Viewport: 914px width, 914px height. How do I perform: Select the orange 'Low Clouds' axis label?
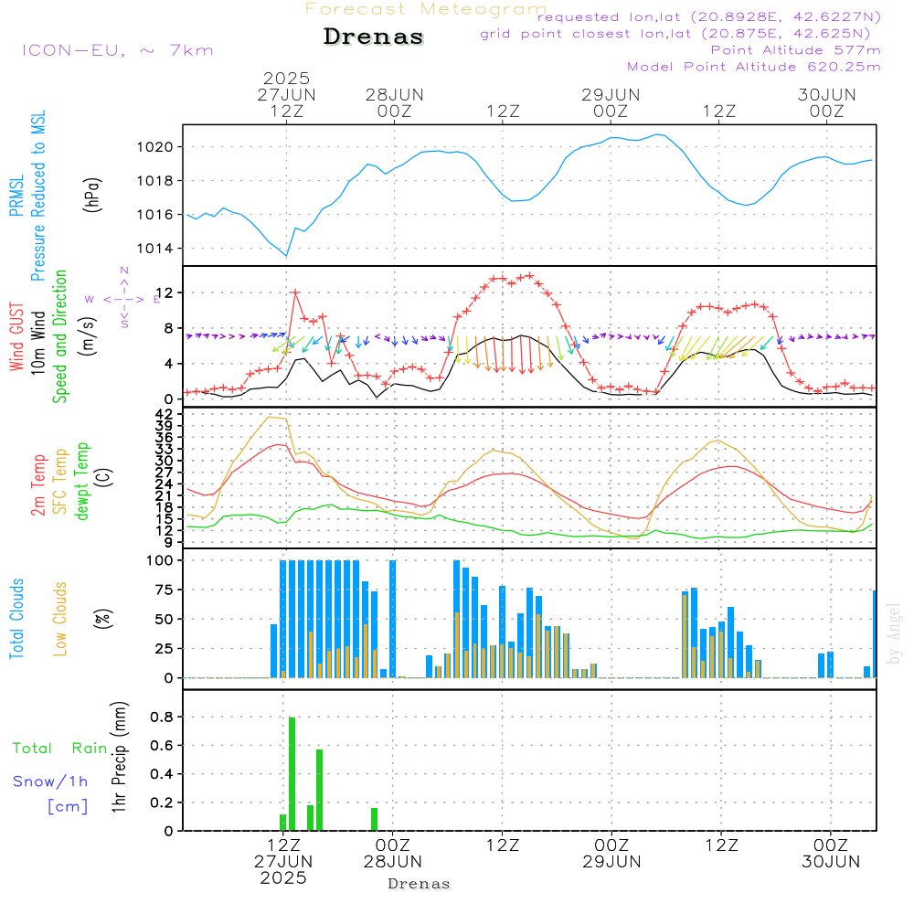[60, 619]
